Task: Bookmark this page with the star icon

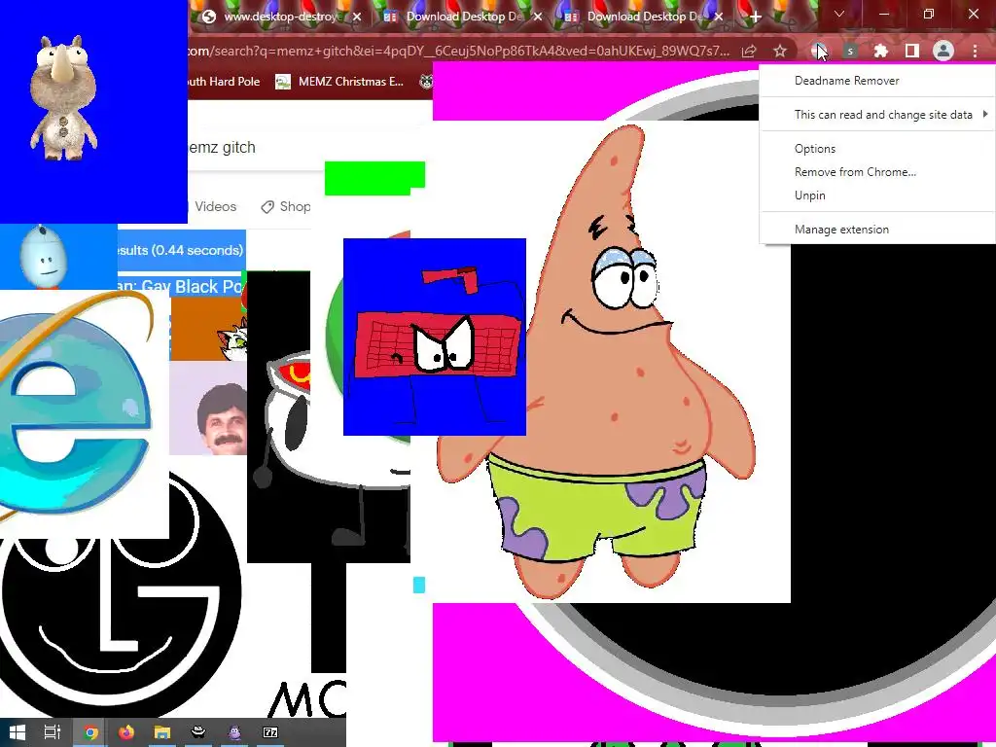Action: pos(780,51)
